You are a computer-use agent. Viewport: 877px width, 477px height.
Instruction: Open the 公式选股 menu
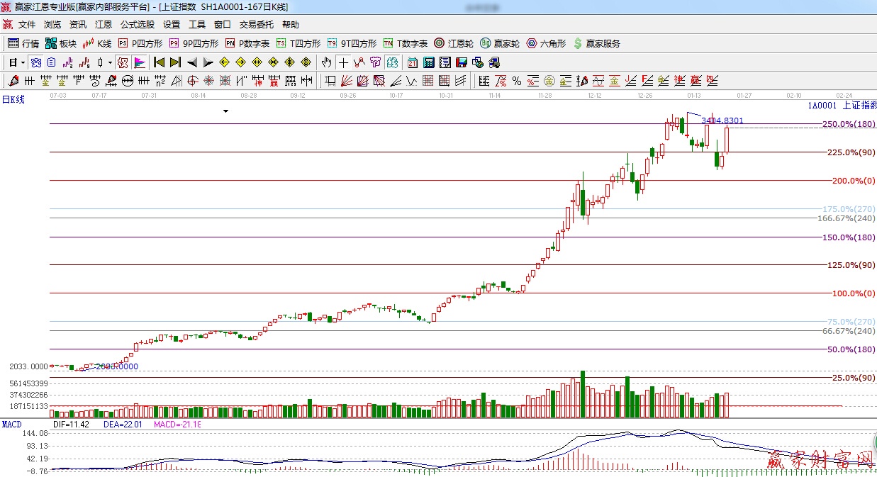tap(138, 25)
